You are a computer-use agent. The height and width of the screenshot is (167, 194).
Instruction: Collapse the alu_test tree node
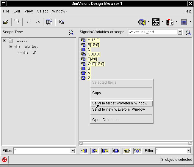(x=11, y=46)
